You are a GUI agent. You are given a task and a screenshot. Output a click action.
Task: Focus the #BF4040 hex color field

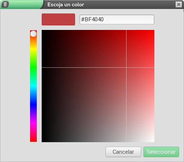coord(117,19)
